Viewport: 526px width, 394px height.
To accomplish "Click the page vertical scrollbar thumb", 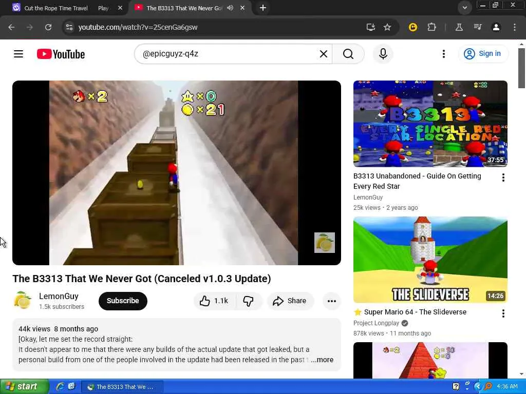I will 521,68.
